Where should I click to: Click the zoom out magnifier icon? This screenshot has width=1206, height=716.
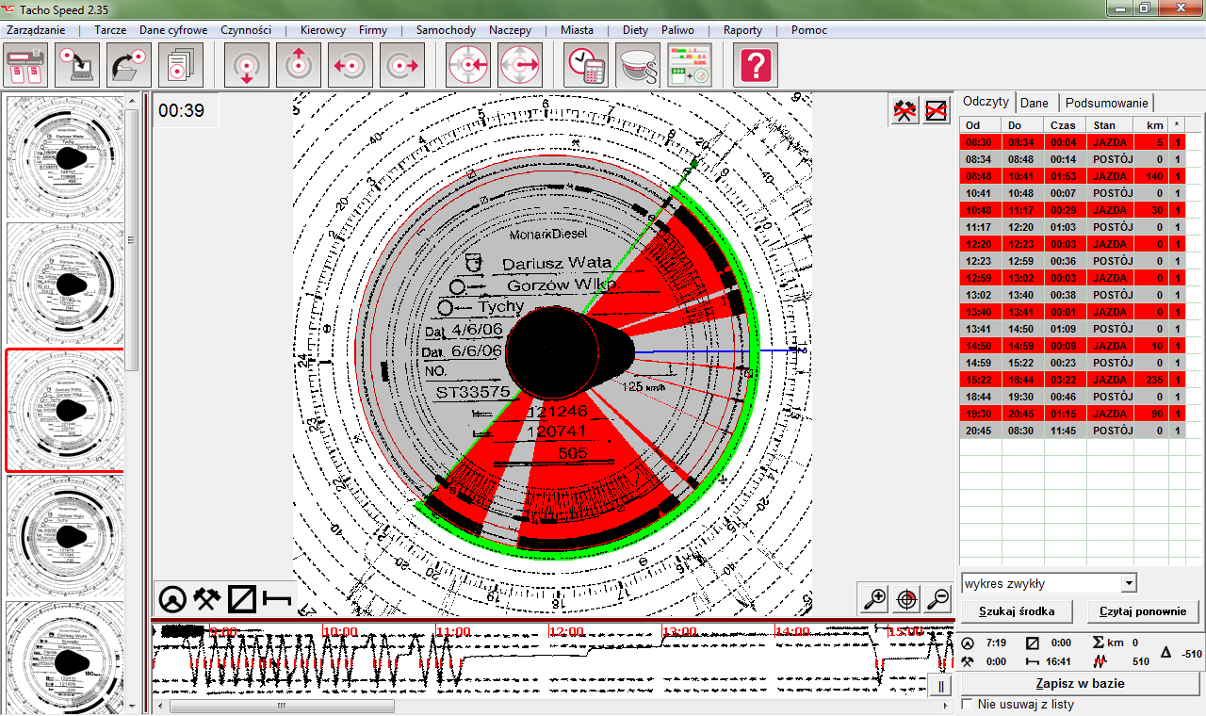pos(937,598)
